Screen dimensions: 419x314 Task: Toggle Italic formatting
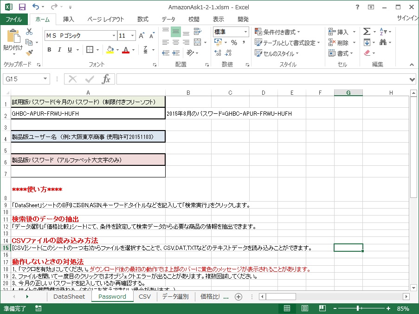pos(59,50)
